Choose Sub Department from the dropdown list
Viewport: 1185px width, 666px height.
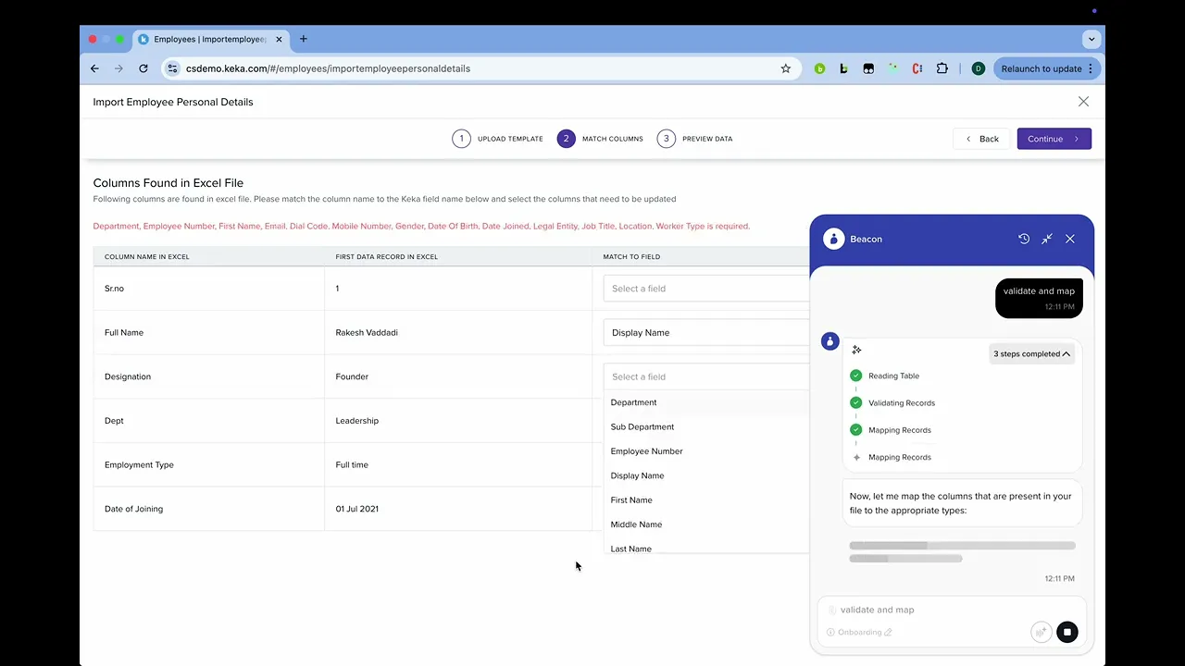(x=706, y=426)
